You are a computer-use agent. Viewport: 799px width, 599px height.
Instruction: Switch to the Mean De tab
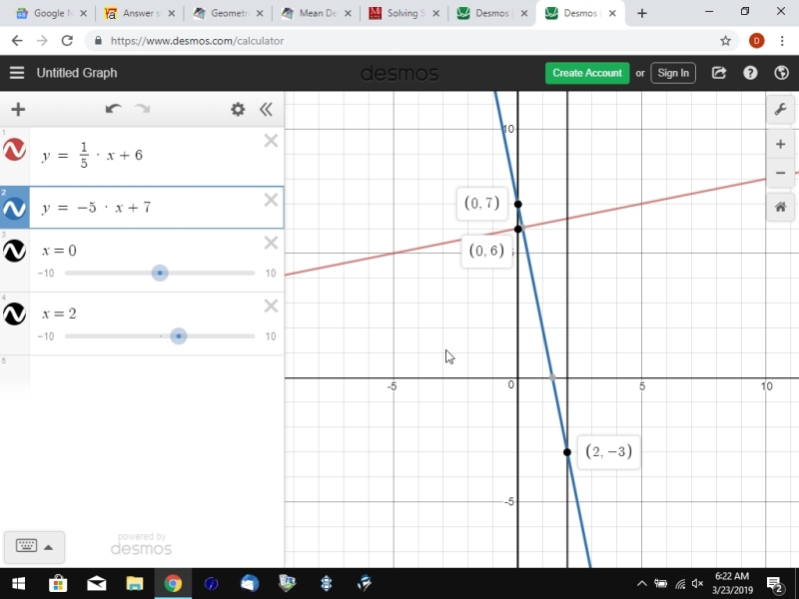tap(314, 13)
